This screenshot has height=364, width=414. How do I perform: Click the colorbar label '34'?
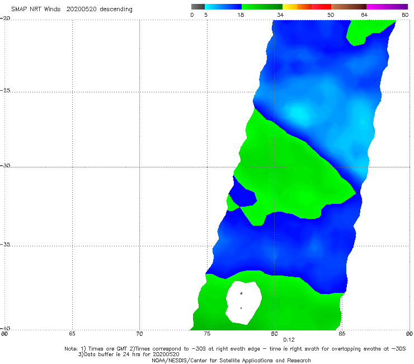click(280, 15)
